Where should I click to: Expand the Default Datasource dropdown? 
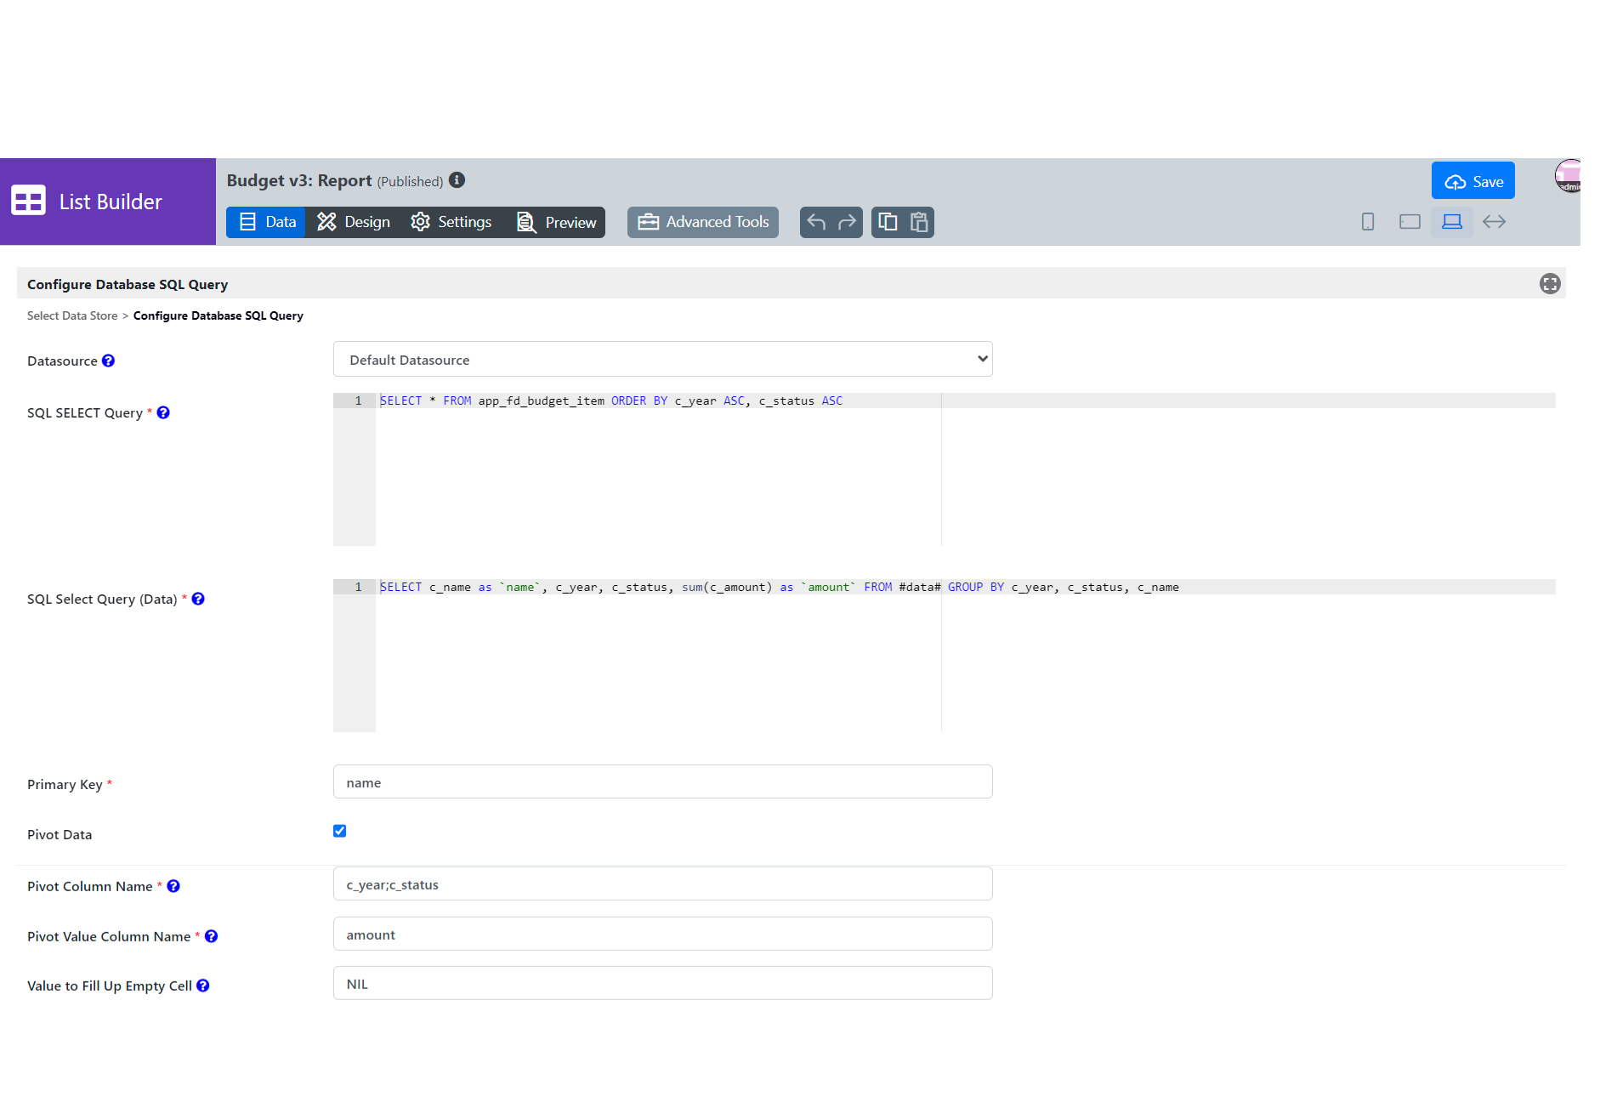click(662, 360)
